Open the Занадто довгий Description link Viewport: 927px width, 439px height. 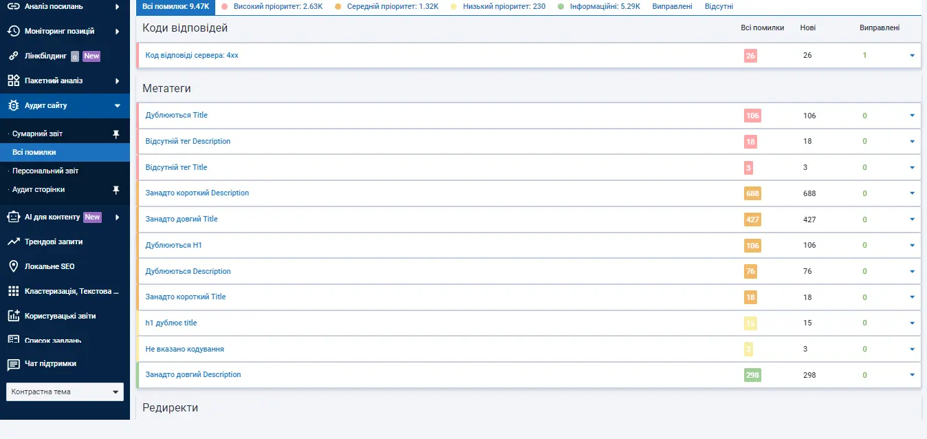pos(193,374)
